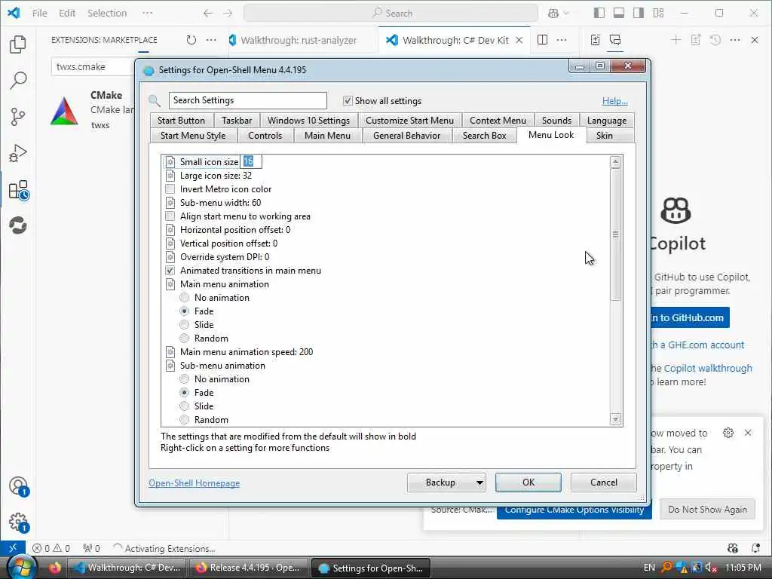Image resolution: width=772 pixels, height=579 pixels.
Task: Click the Copilot status icon in status bar
Action: [733, 548]
